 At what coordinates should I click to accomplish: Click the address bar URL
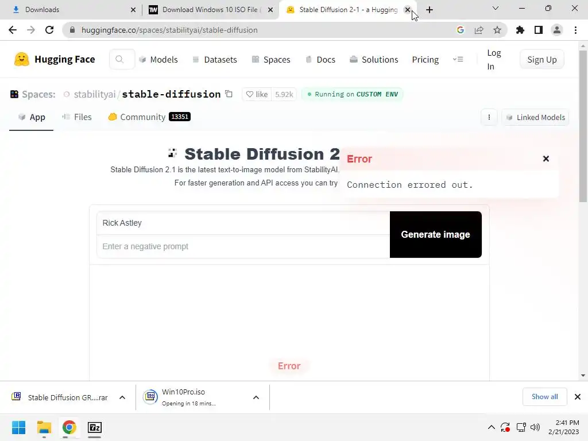click(x=169, y=30)
